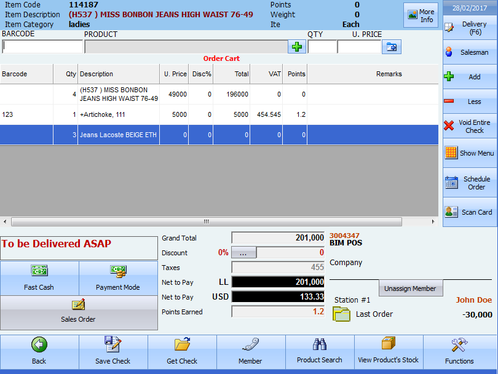
Task: Click the Discount amount field
Action: (290, 253)
